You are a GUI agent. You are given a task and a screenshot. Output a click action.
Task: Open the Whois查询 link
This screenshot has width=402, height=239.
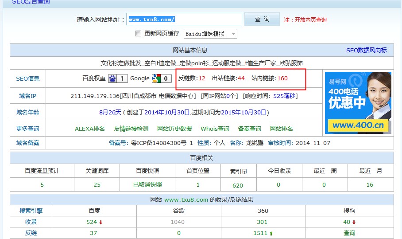click(x=215, y=129)
